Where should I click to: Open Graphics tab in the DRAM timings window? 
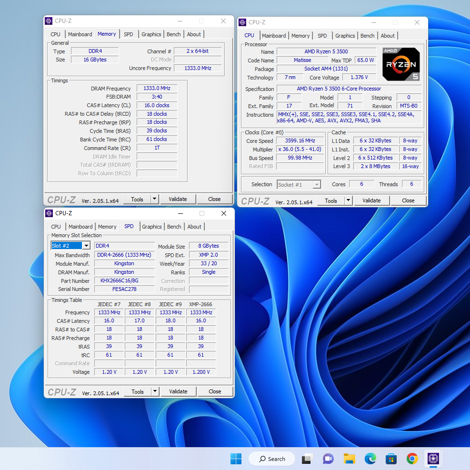click(x=151, y=34)
